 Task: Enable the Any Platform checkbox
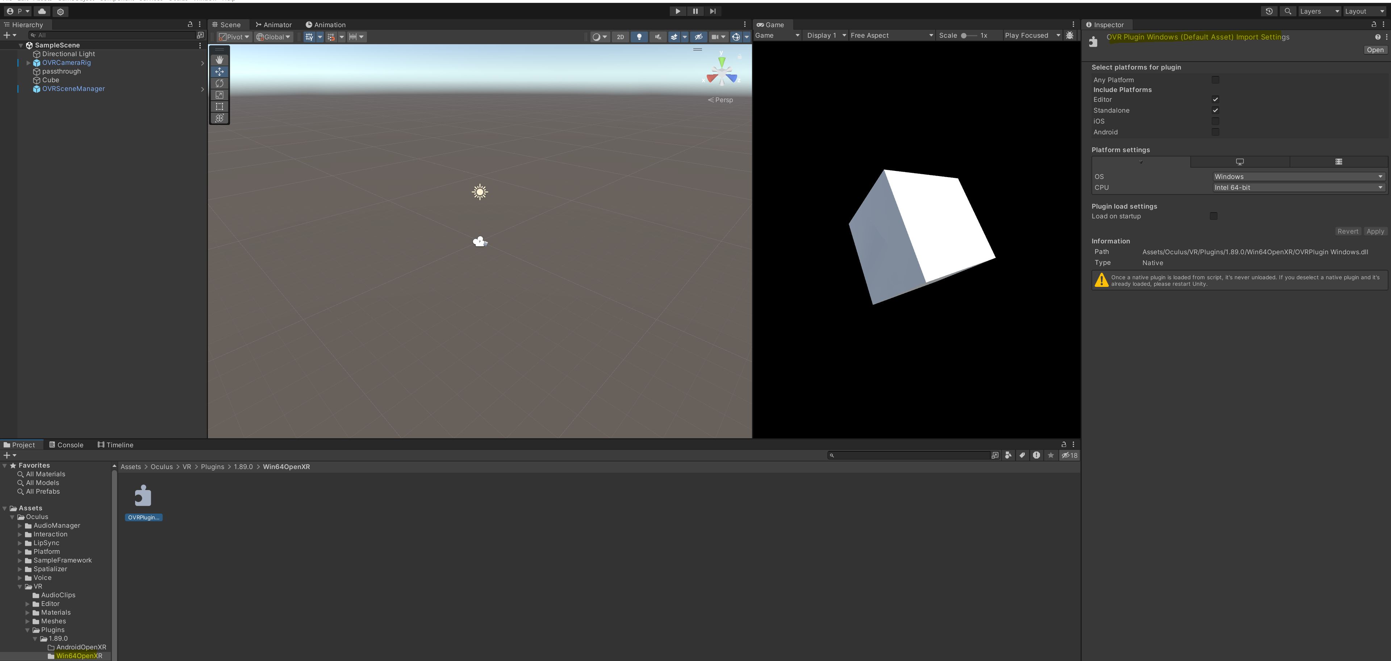tap(1215, 80)
